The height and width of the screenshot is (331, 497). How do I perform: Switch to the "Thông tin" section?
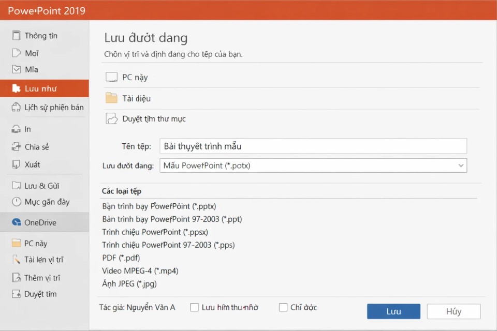point(17,35)
